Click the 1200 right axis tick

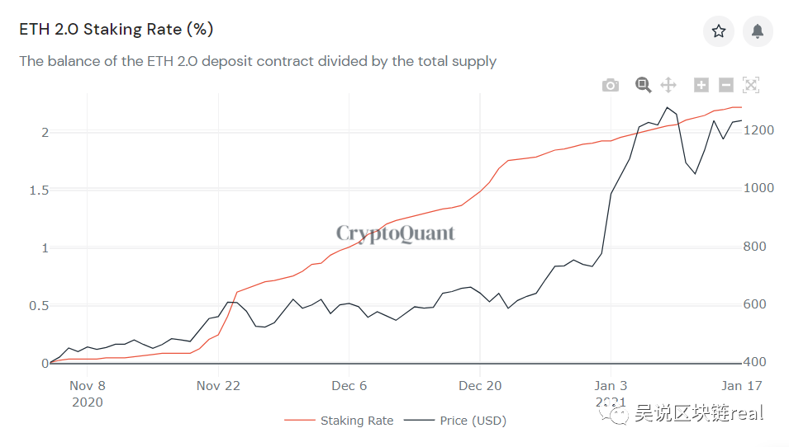[x=758, y=130]
